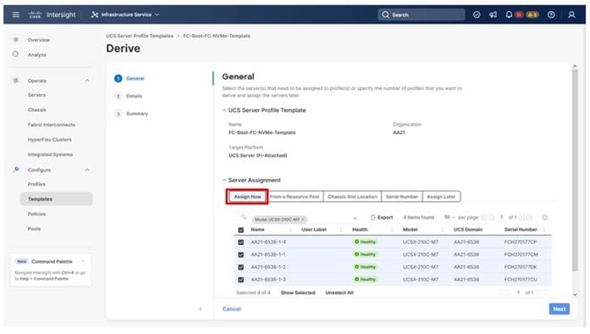Viewport: 590px width, 334px height.
Task: Open HyperFlex Clusters in sidebar
Action: 49,140
